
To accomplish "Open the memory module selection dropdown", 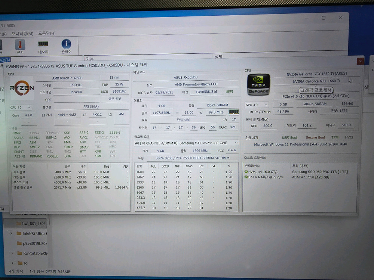I will tap(186, 143).
